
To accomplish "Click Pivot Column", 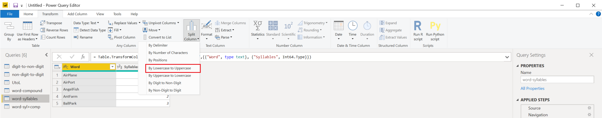I will coord(122,37).
